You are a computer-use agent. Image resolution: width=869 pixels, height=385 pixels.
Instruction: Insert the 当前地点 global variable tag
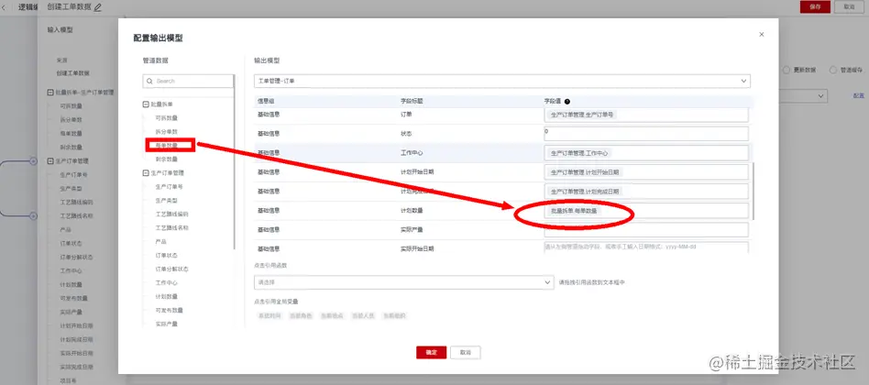(332, 315)
